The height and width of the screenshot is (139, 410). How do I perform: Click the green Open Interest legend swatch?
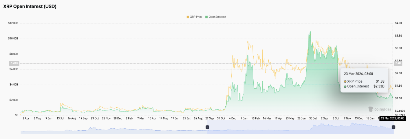pos(206,17)
